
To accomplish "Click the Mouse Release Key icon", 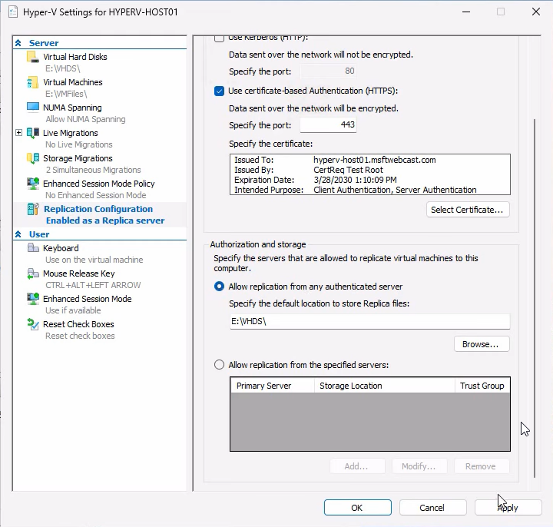I will pyautogui.click(x=33, y=273).
